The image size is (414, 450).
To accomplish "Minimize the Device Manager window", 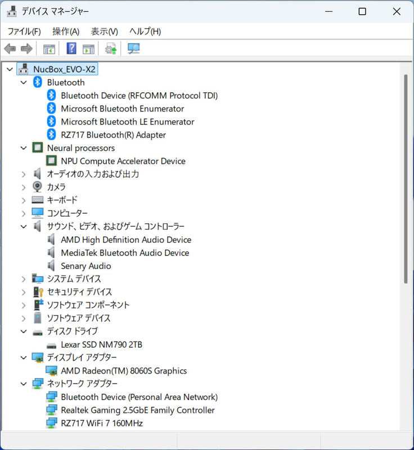I will click(x=329, y=11).
